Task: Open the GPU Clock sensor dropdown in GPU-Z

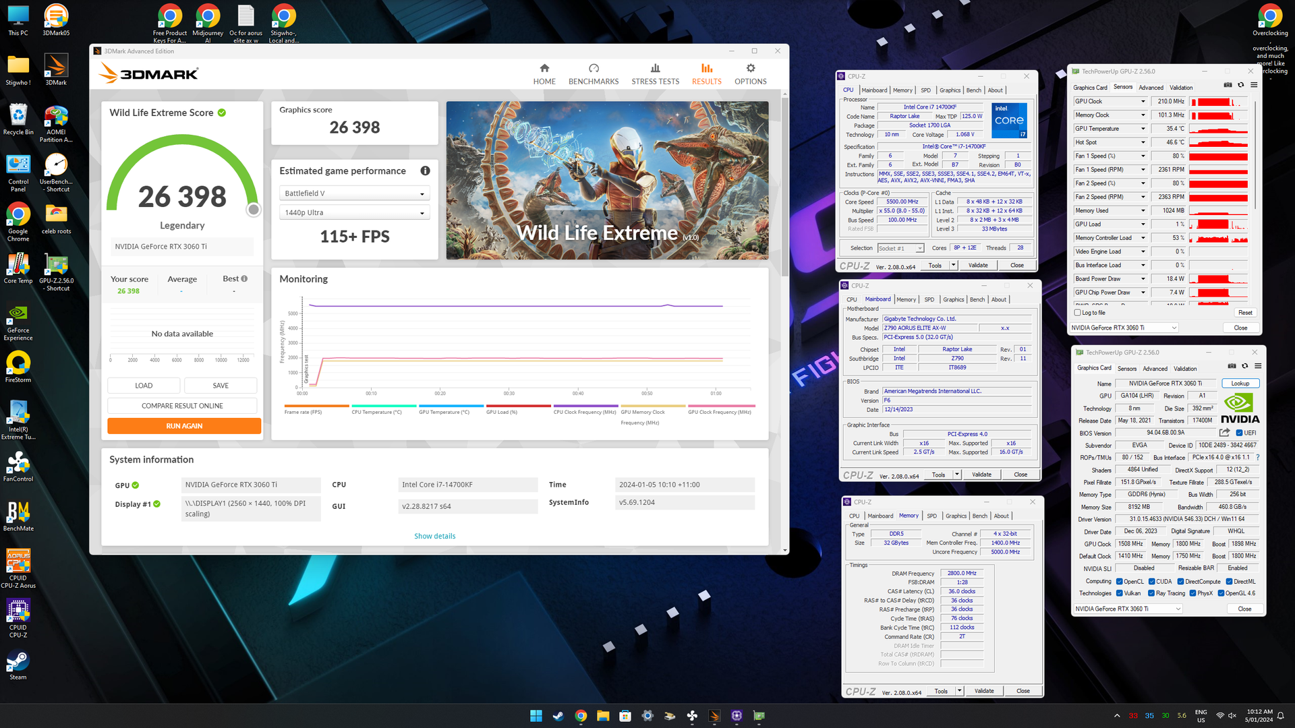Action: tap(1143, 102)
